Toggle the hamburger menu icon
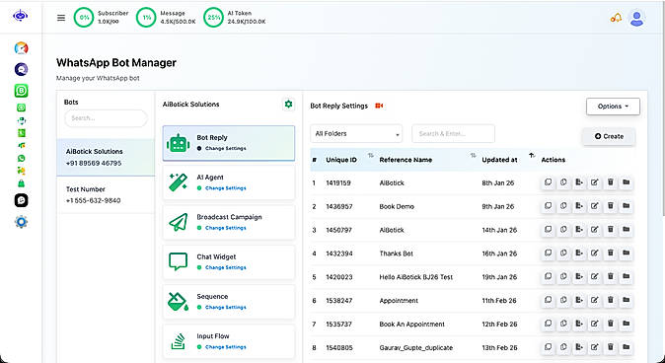This screenshot has height=363, width=665. (x=61, y=18)
